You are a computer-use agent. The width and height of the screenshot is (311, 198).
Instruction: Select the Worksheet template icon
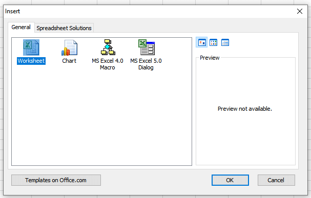coord(31,47)
